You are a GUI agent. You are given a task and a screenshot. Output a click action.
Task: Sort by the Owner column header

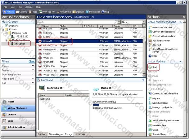coord(122,26)
